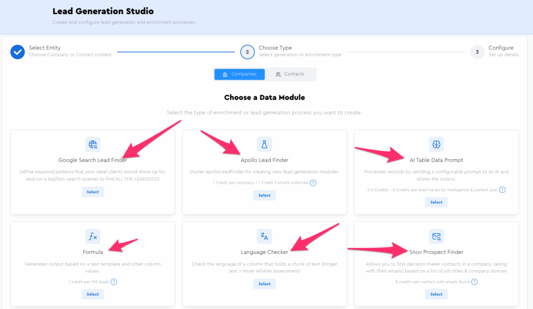
Task: Click the Language Checker translate icon
Action: pos(264,237)
